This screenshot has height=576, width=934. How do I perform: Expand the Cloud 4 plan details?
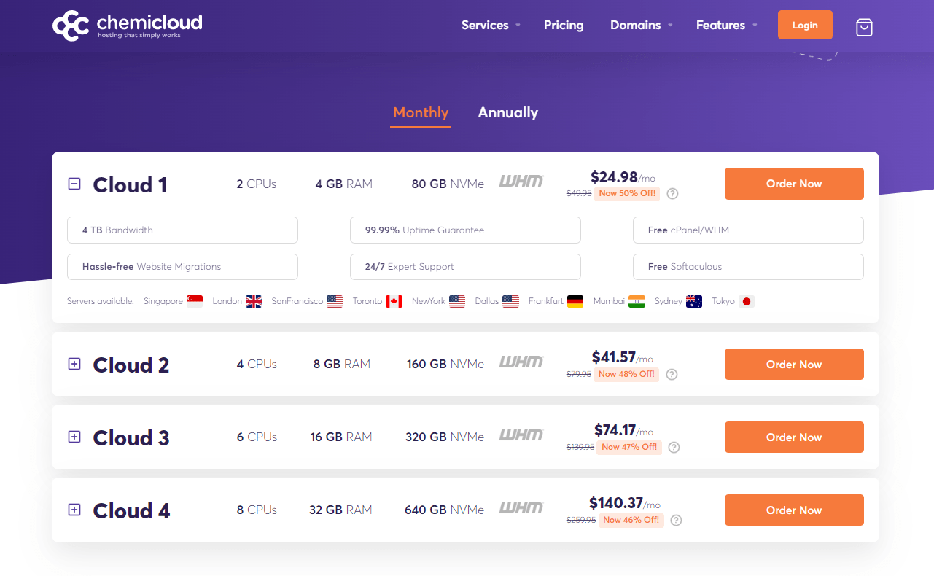[x=74, y=510]
